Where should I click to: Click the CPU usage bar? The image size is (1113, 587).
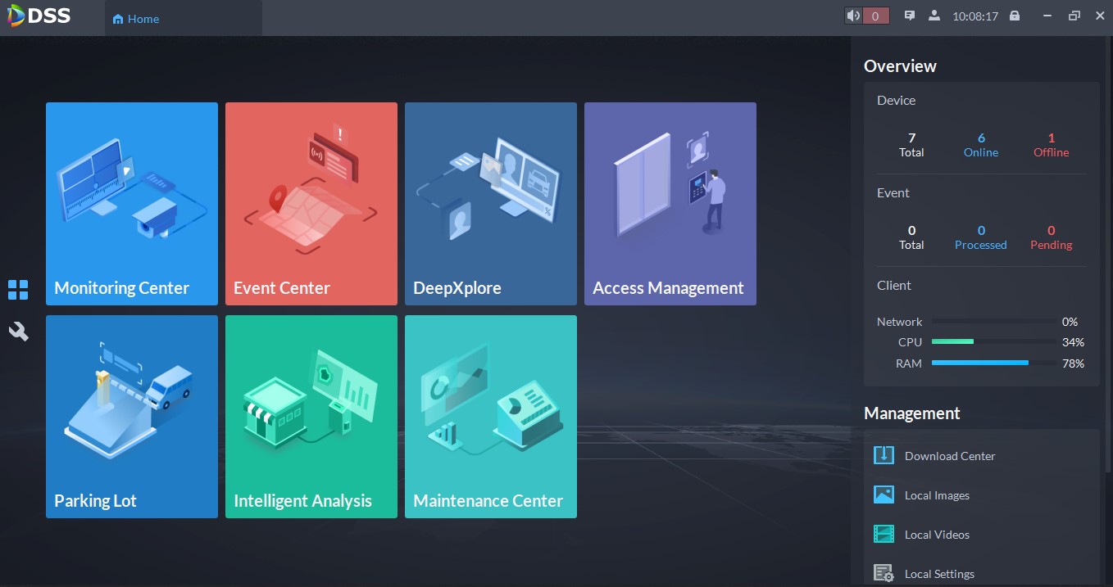[993, 342]
